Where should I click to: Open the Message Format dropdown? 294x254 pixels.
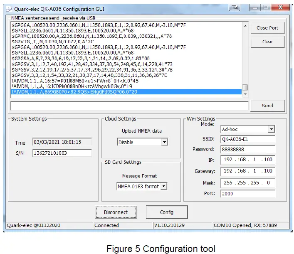(x=164, y=186)
